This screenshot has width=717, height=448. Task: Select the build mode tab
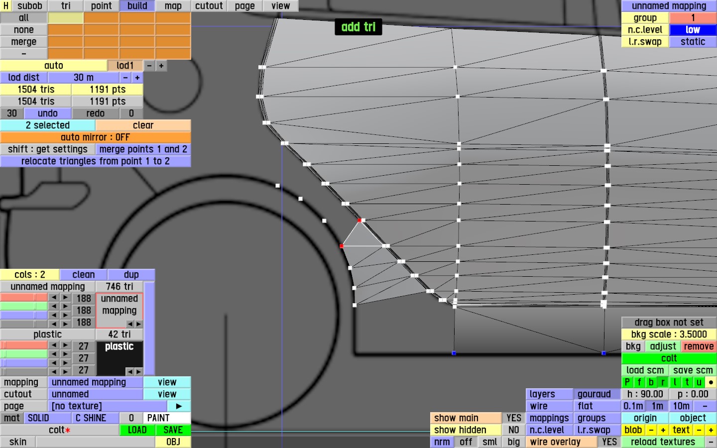[x=137, y=6]
